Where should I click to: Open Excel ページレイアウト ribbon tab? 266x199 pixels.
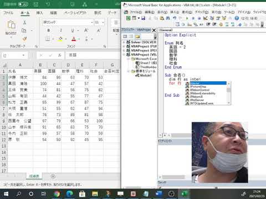pos(75,13)
